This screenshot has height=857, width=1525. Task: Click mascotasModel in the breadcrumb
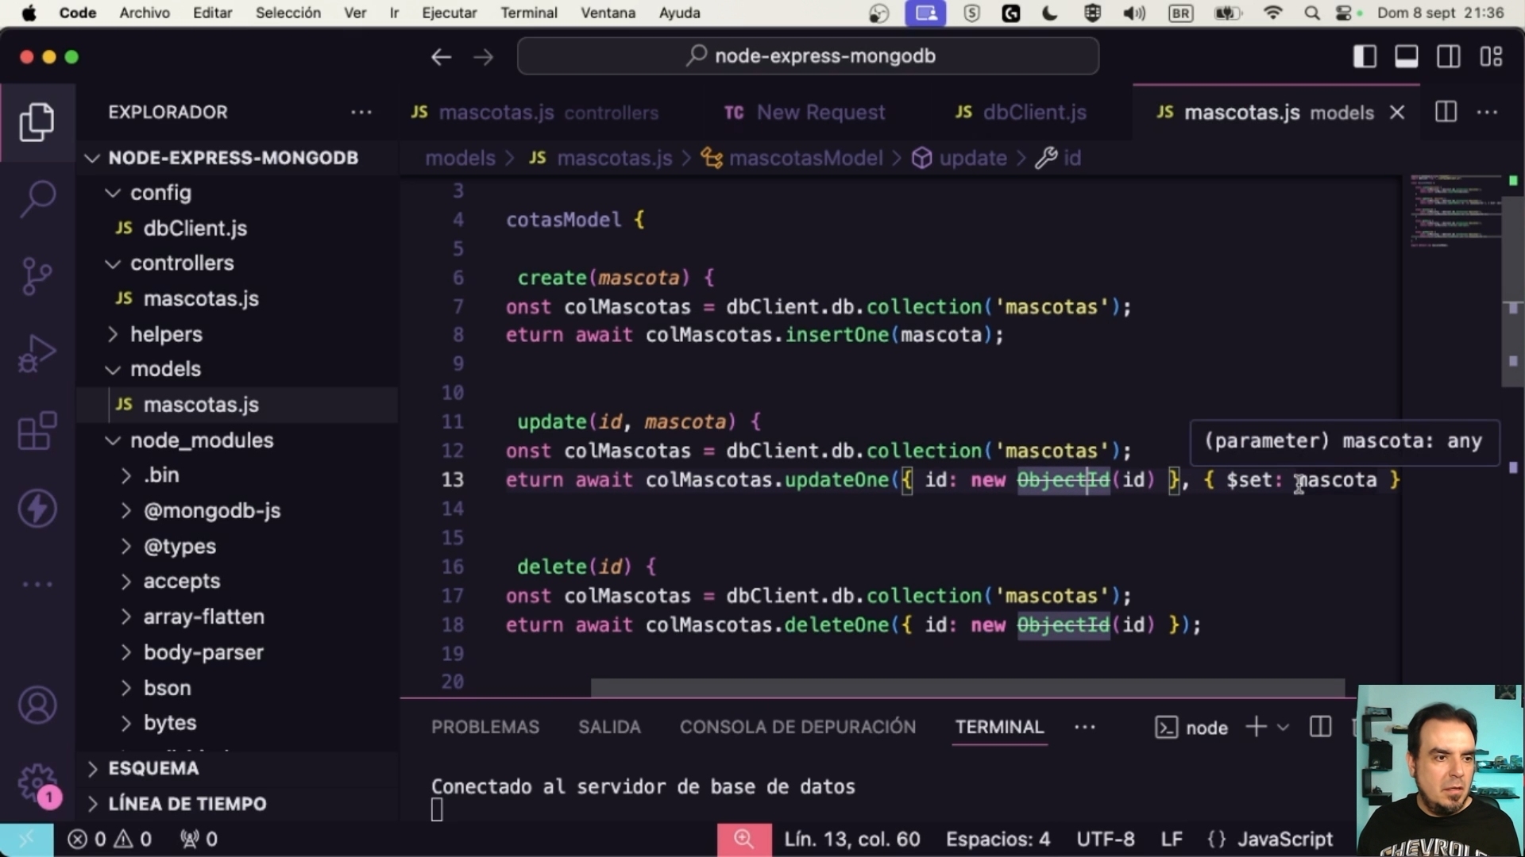(x=805, y=158)
